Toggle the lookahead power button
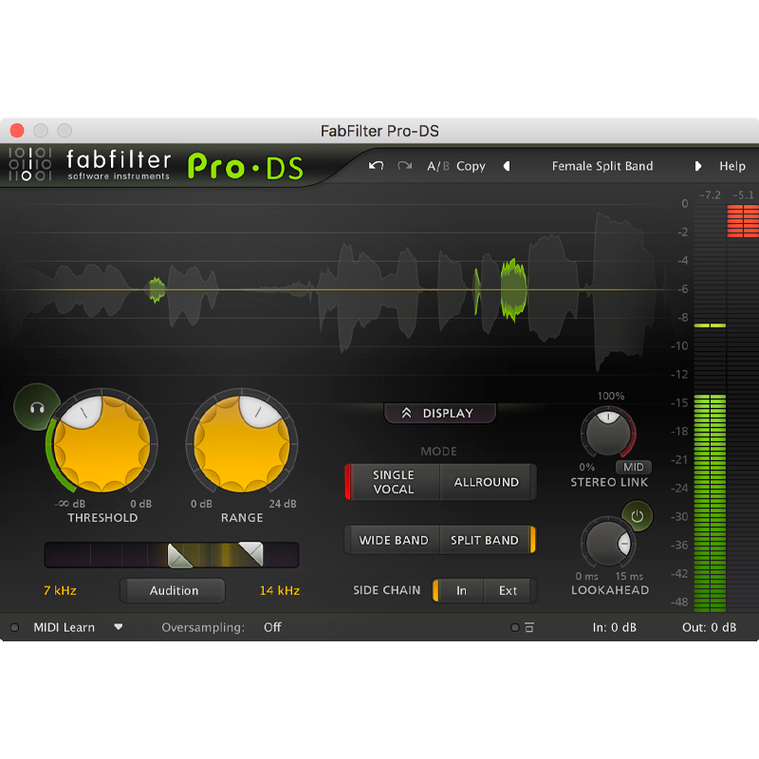Viewport: 759px width, 759px height. click(638, 517)
